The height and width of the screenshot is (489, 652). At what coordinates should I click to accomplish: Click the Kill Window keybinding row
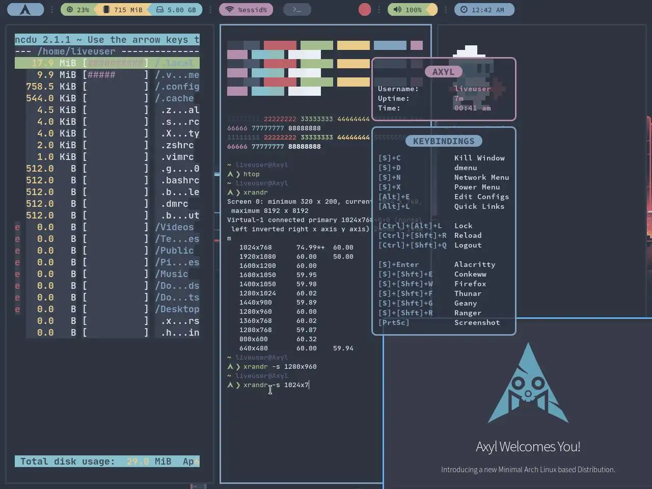click(442, 158)
